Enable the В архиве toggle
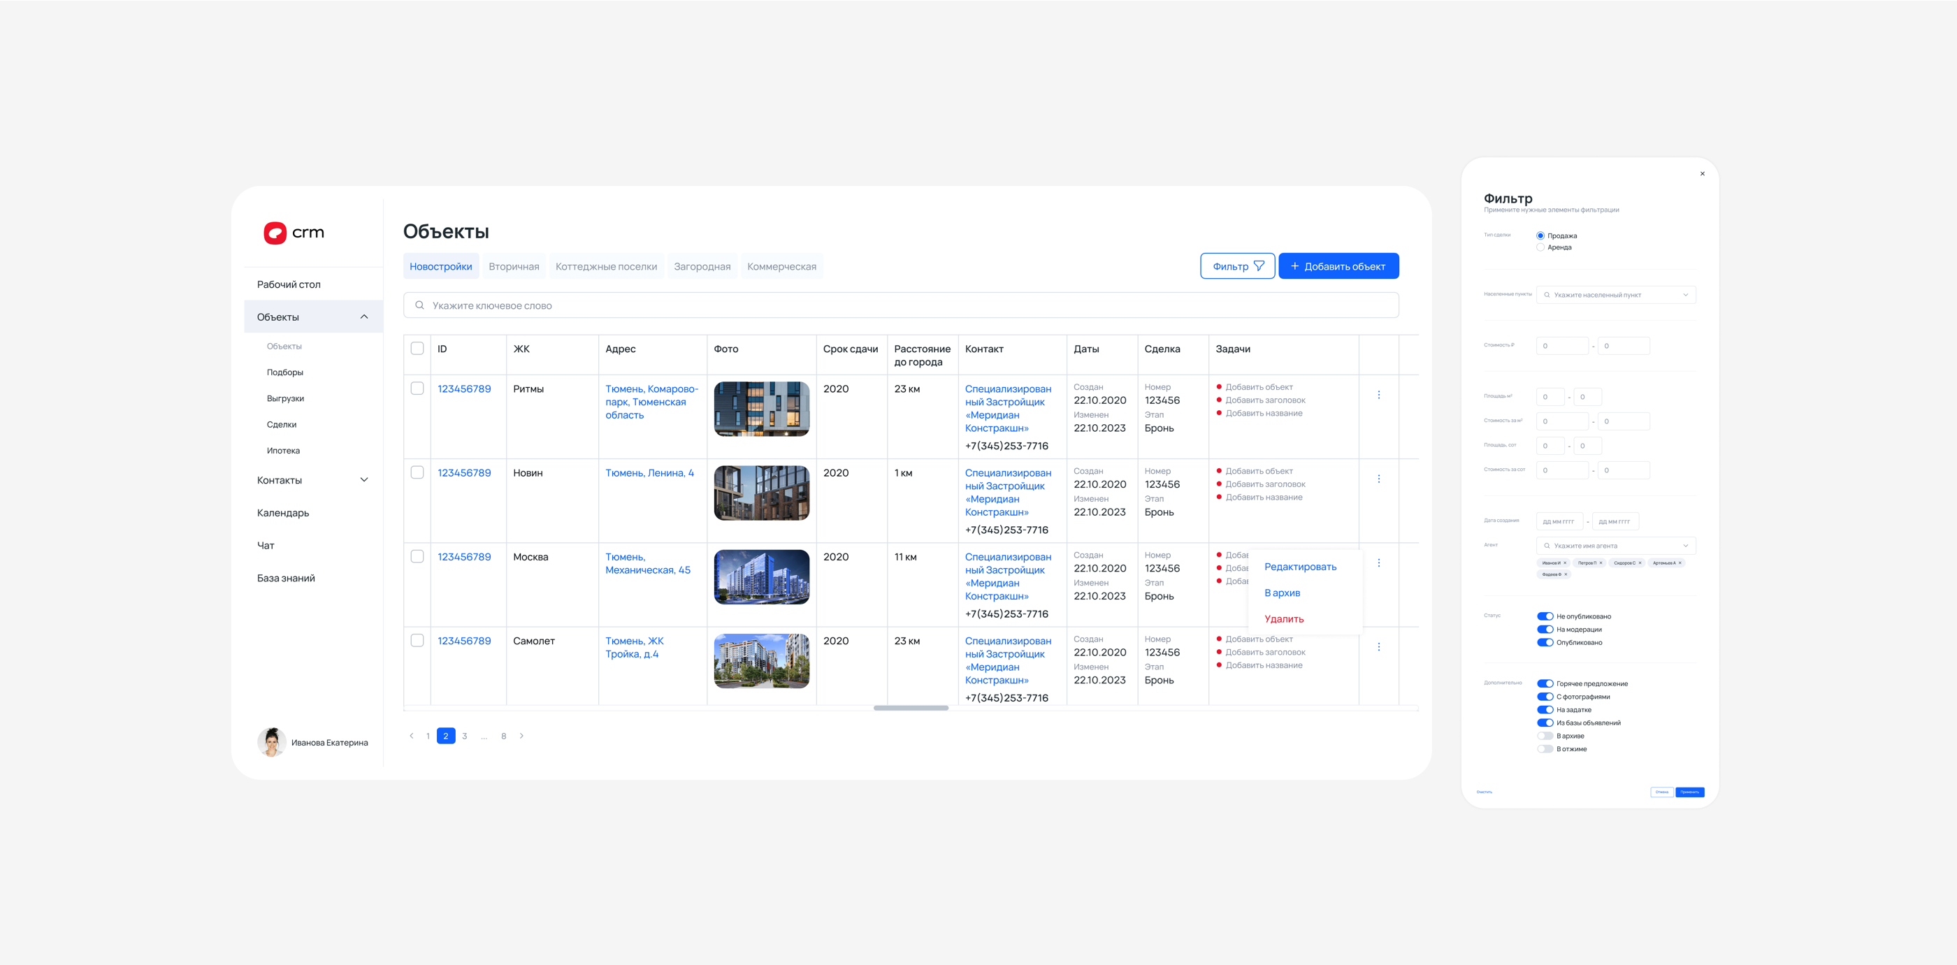Viewport: 1957px width, 965px height. 1545,736
